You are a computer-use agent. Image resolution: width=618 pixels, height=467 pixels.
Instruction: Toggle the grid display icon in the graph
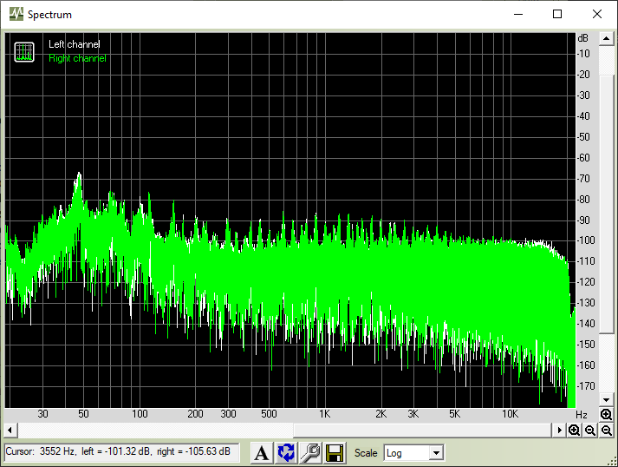[x=24, y=51]
